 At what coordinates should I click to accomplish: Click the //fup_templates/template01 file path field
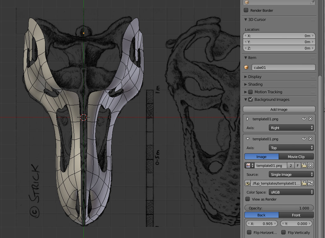coord(276,183)
